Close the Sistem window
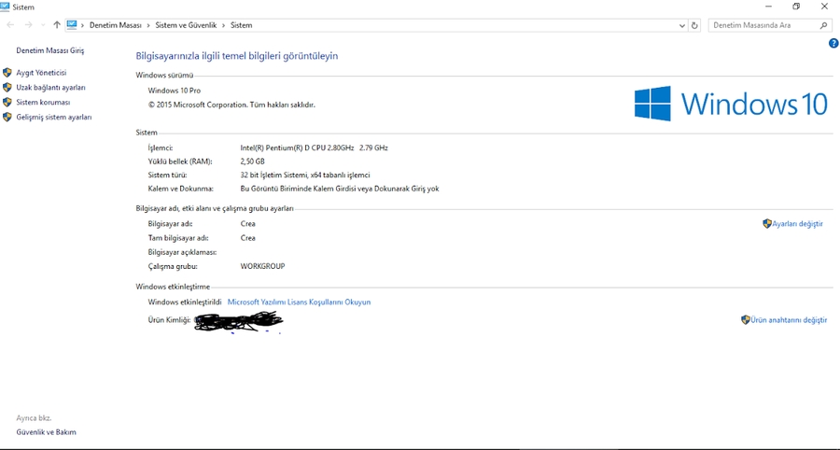Screen dimensions: 840x450 824,7
